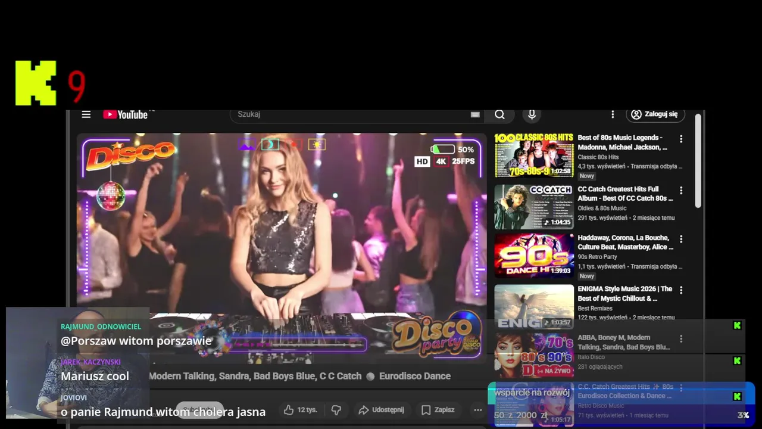Visit the Classic 80s Hits channel

pos(598,157)
